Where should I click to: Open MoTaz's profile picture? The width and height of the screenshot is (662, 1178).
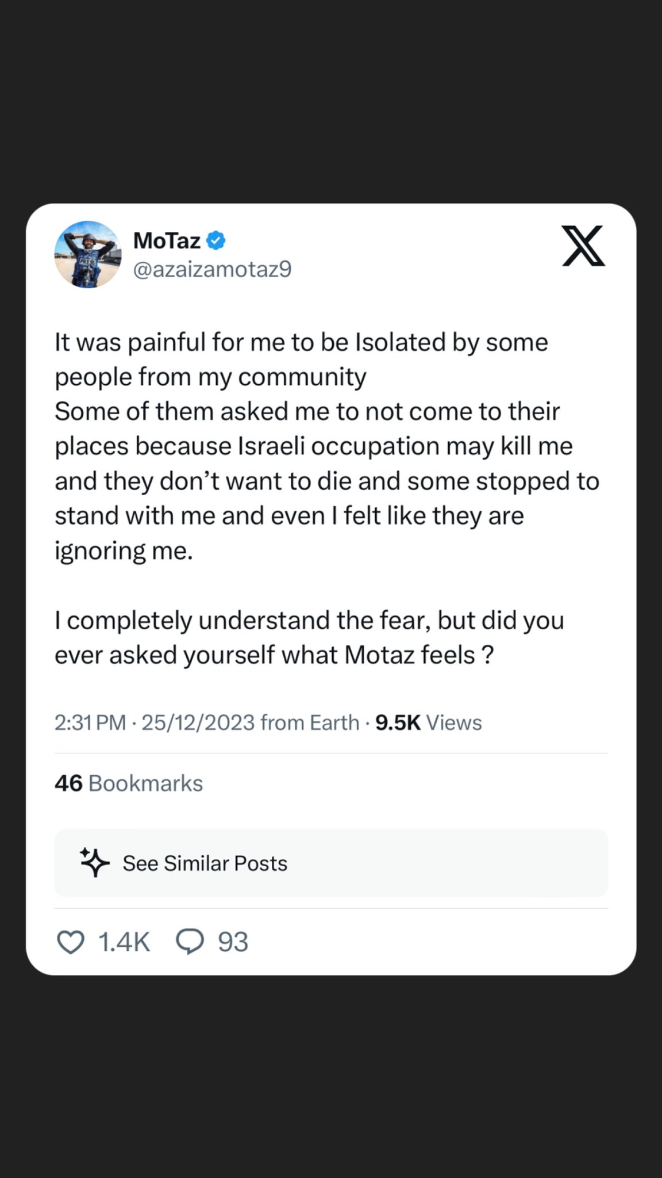[x=88, y=254]
